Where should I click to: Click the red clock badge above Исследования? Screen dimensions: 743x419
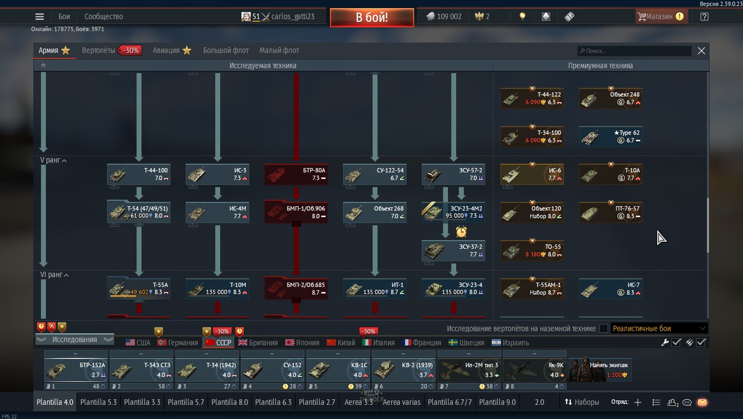tap(41, 327)
